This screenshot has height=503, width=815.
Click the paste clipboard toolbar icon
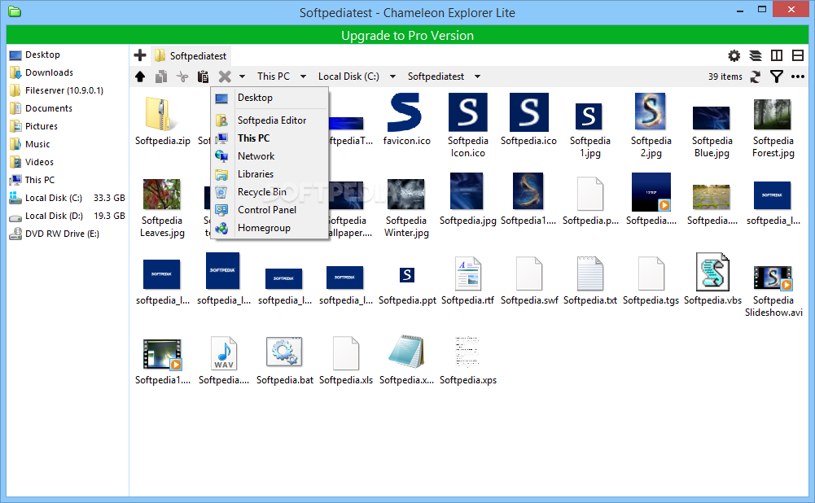tap(203, 77)
